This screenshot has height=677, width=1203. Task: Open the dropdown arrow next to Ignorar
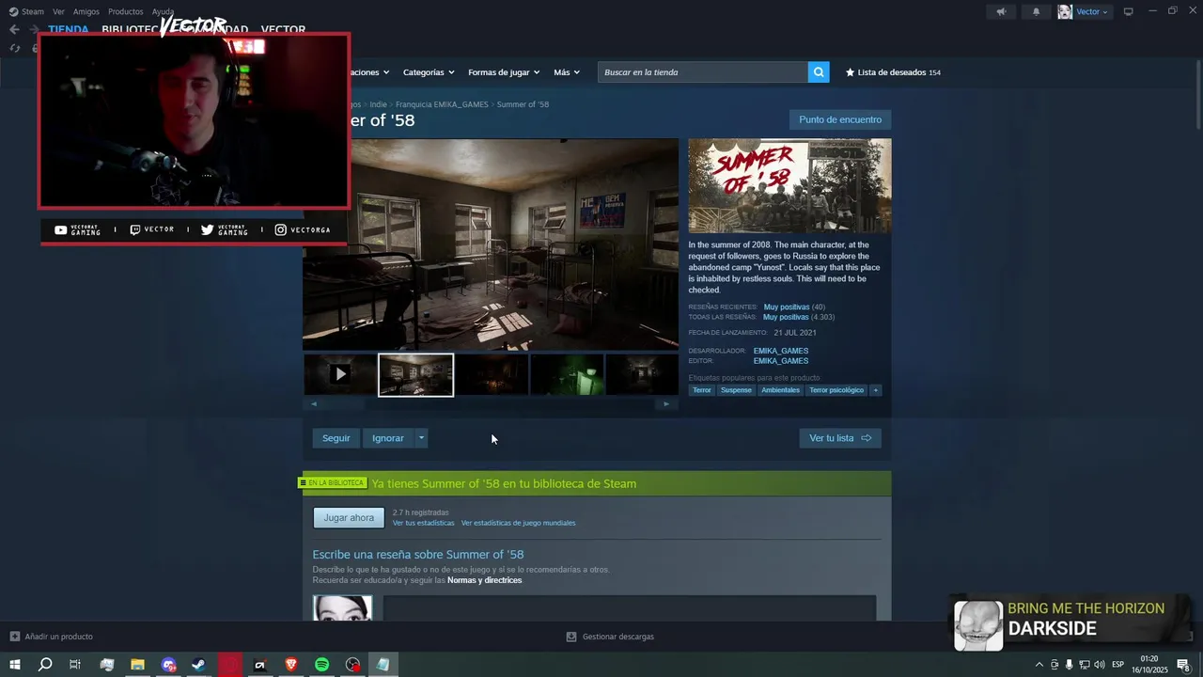click(421, 438)
